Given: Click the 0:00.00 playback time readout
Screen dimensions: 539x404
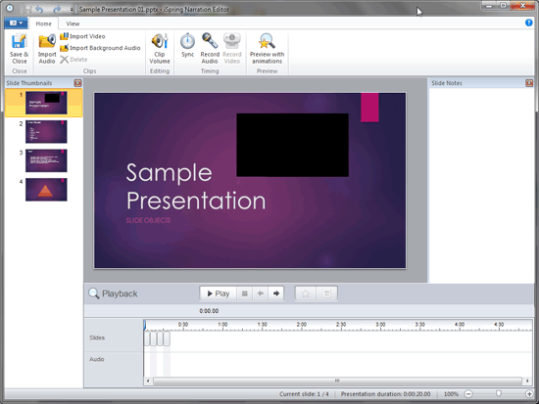Looking at the screenshot, I should point(209,311).
